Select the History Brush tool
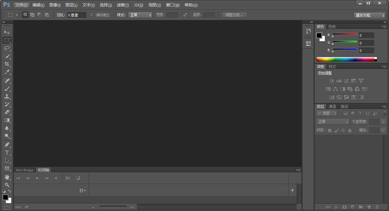This screenshot has height=211, width=389. 7,104
